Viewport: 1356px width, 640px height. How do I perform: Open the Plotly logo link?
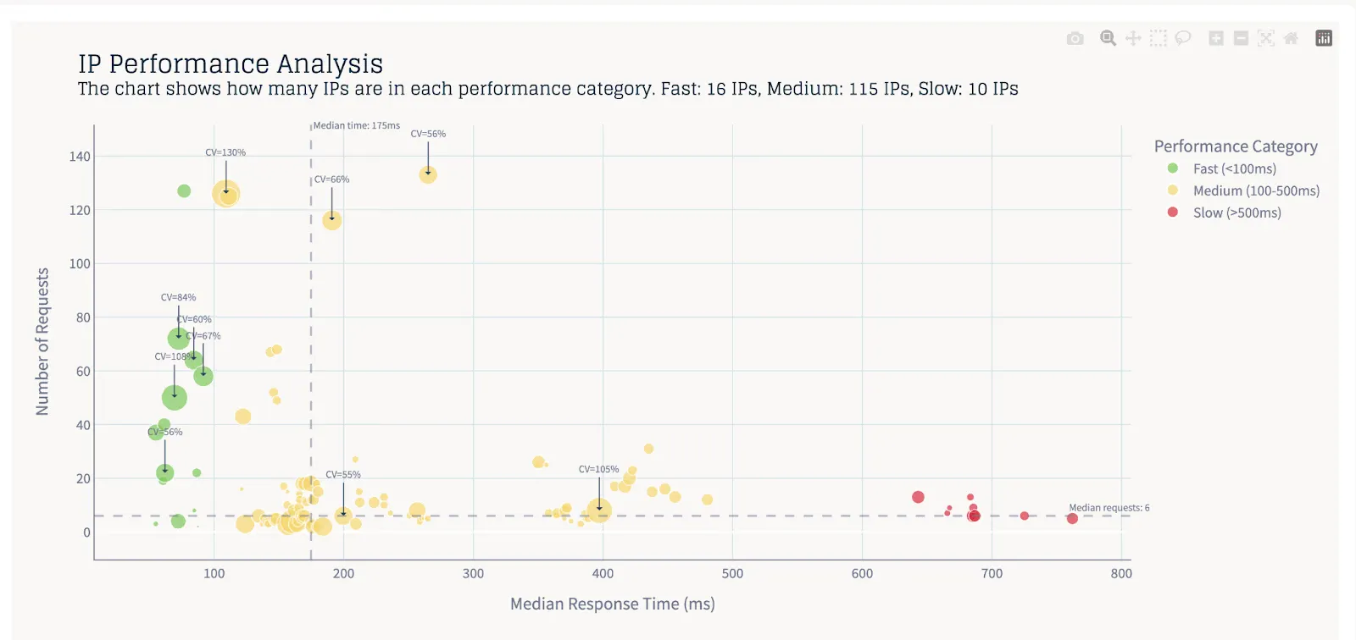(1324, 38)
